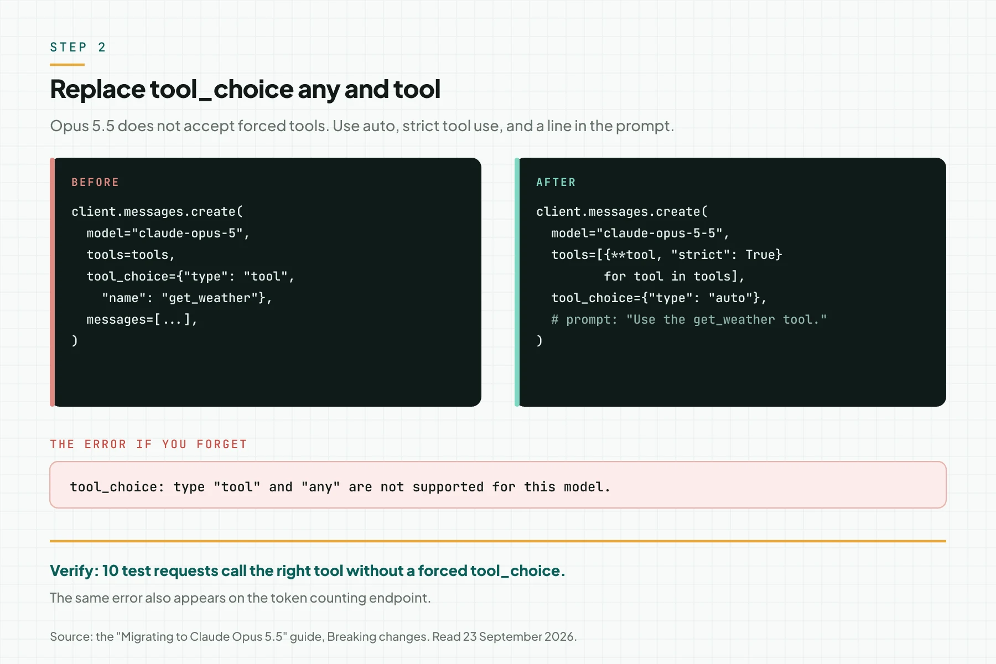Click 'THE ERROR IF YOU FORGET' label
Viewport: 996px width, 664px height.
(x=148, y=444)
